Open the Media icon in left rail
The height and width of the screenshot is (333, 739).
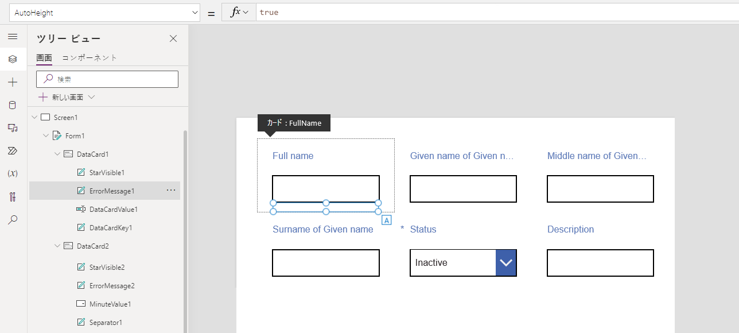coord(13,128)
